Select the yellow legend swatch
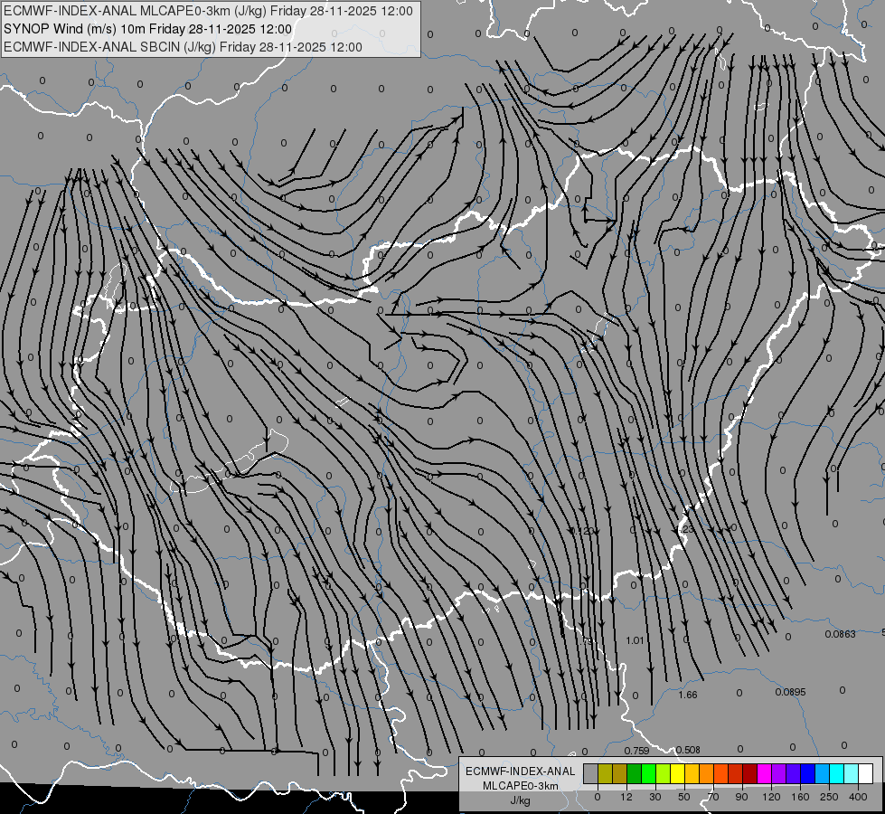 point(678,774)
